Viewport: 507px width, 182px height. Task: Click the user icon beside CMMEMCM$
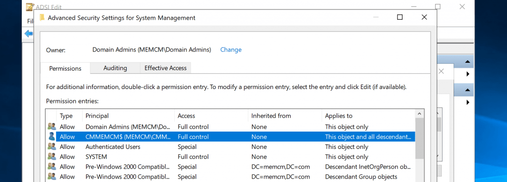tap(51, 136)
